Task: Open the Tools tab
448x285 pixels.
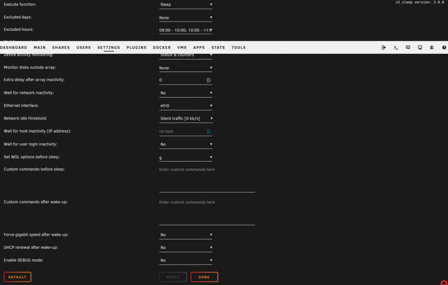Action: pos(239,47)
